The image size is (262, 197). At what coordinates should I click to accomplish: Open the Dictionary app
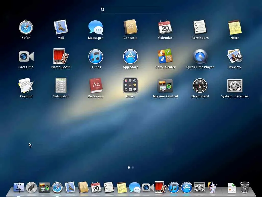pyautogui.click(x=96, y=85)
